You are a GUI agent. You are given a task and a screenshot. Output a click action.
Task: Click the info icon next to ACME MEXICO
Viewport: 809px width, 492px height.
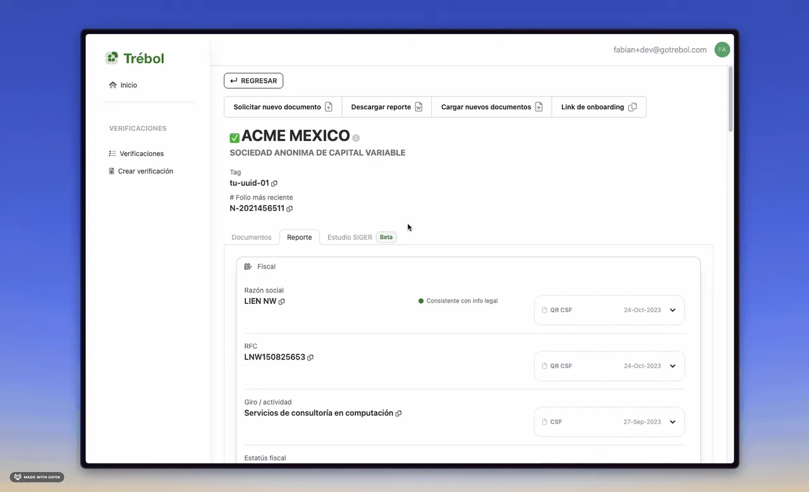point(356,138)
